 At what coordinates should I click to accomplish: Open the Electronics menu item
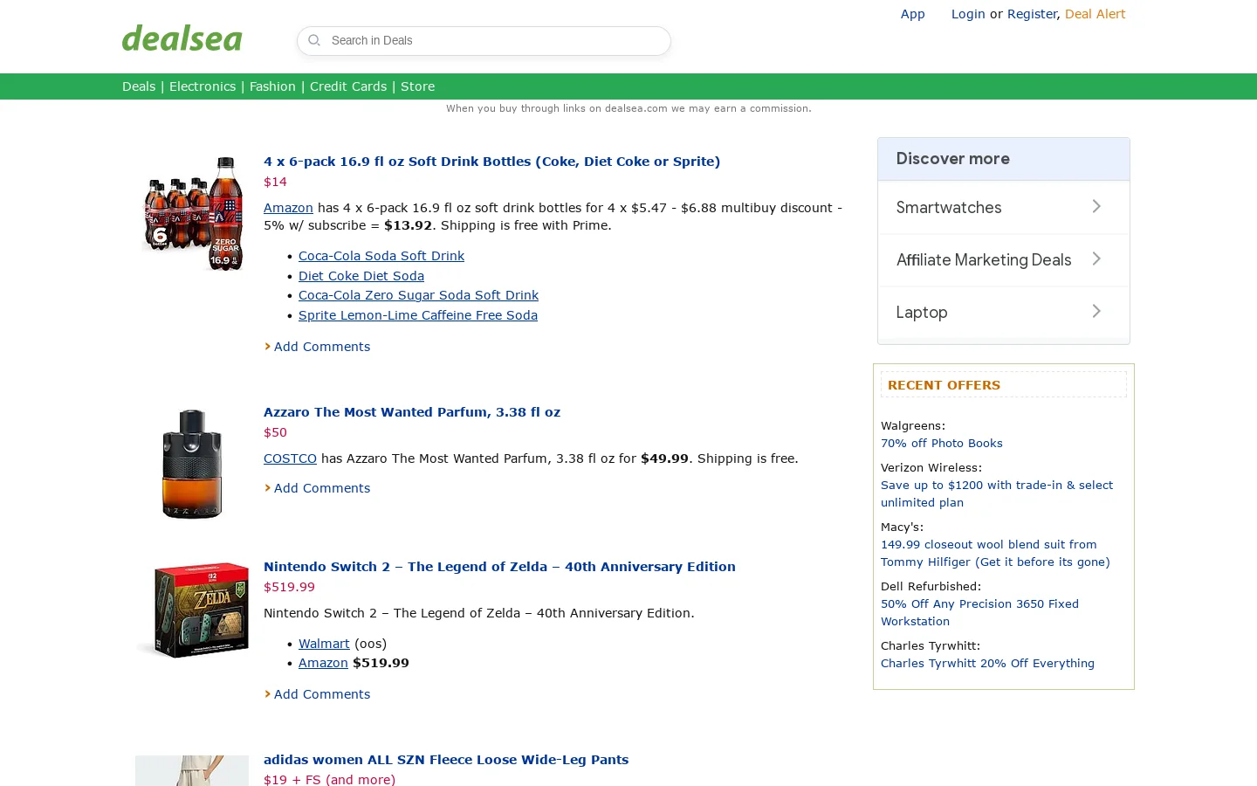(203, 86)
